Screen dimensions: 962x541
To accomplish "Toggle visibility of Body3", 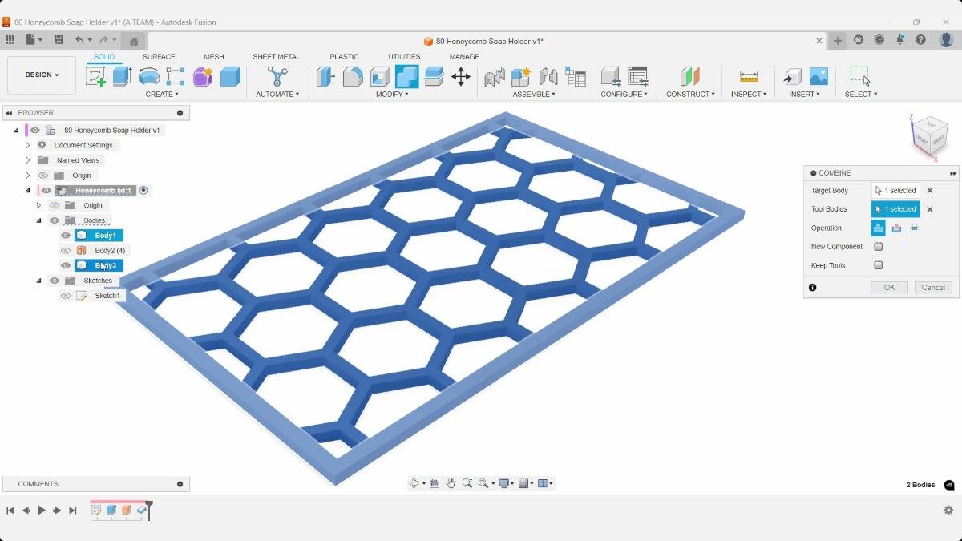I will [x=66, y=265].
